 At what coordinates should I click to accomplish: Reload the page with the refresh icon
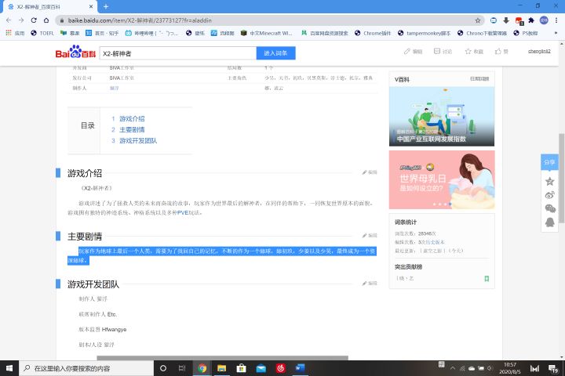[34, 20]
